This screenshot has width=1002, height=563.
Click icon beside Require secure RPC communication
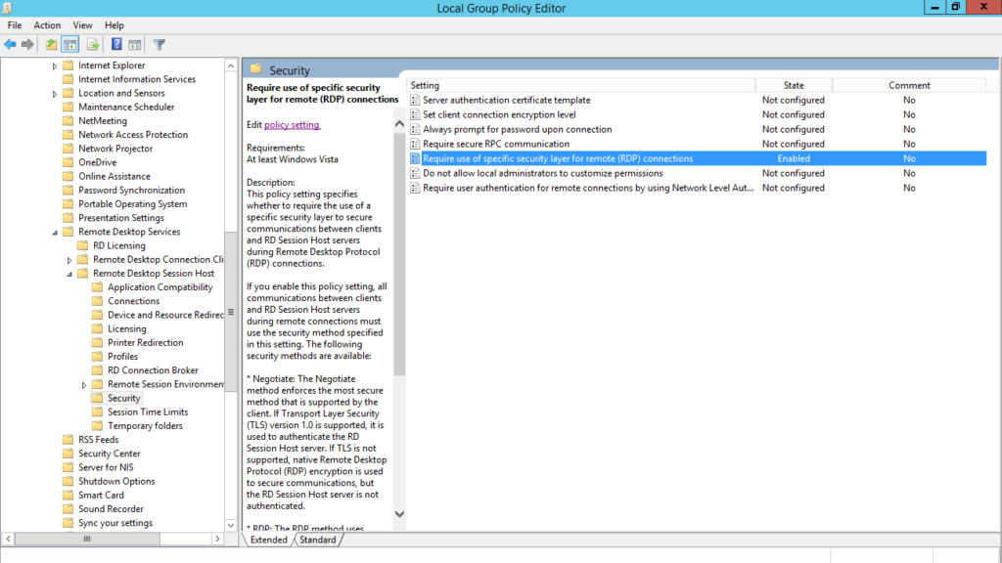pos(416,144)
